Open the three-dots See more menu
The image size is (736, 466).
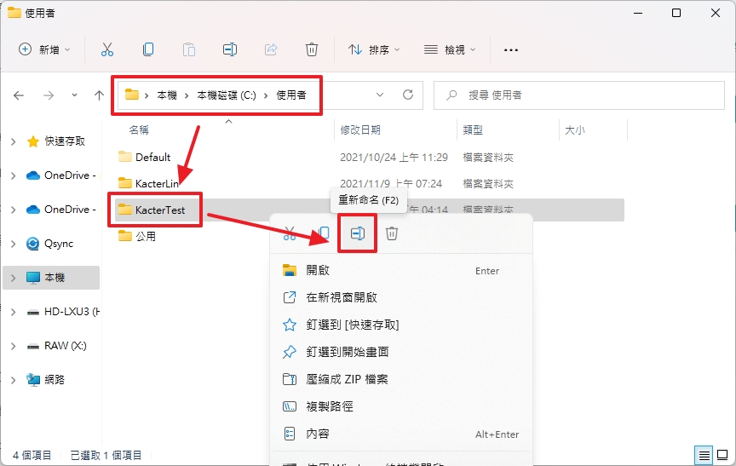pyautogui.click(x=511, y=49)
